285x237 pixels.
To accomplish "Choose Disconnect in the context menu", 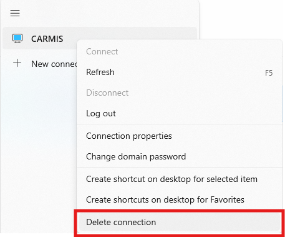I will coord(107,93).
